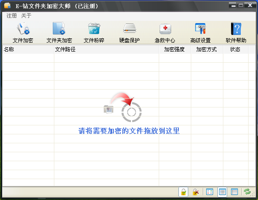The height and width of the screenshot is (200, 258).
Task: Switch to list view
Action: click(222, 192)
